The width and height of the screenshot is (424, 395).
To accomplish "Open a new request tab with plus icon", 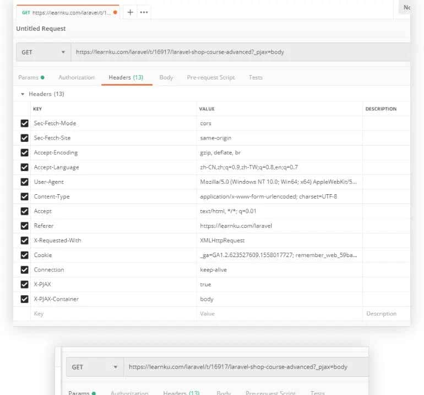I will [131, 12].
